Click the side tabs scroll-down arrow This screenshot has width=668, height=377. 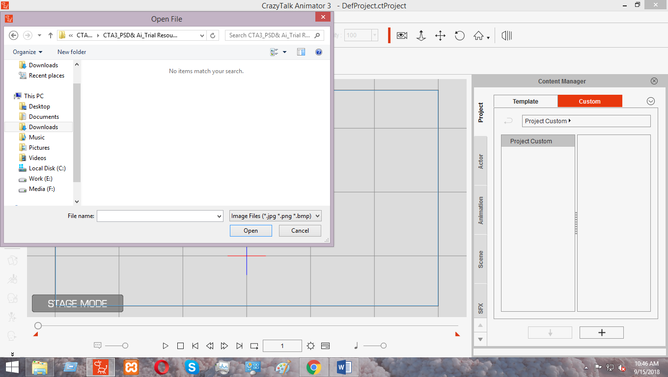pos(480,339)
